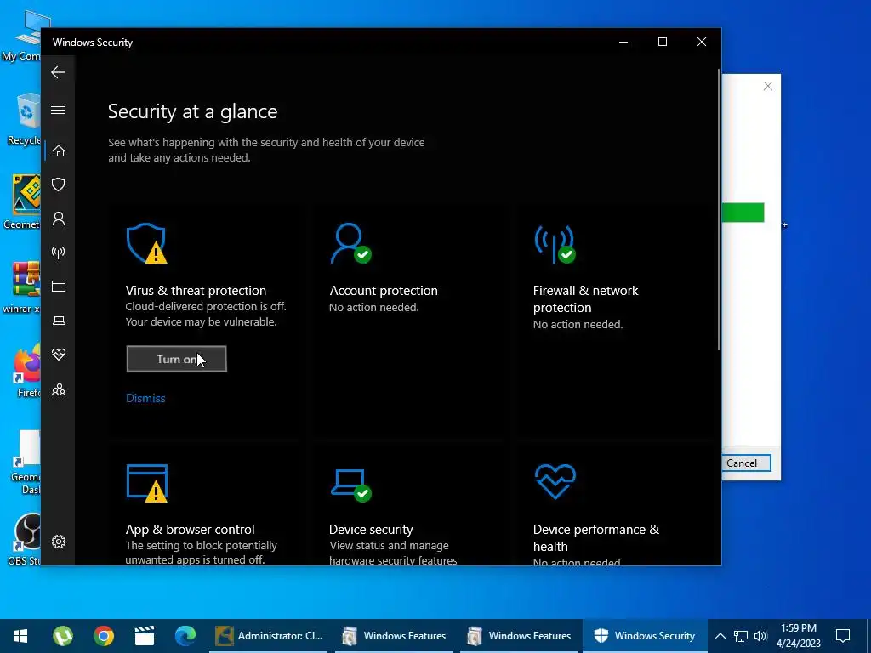Open the clapperboard video app on taskbar

pyautogui.click(x=145, y=636)
